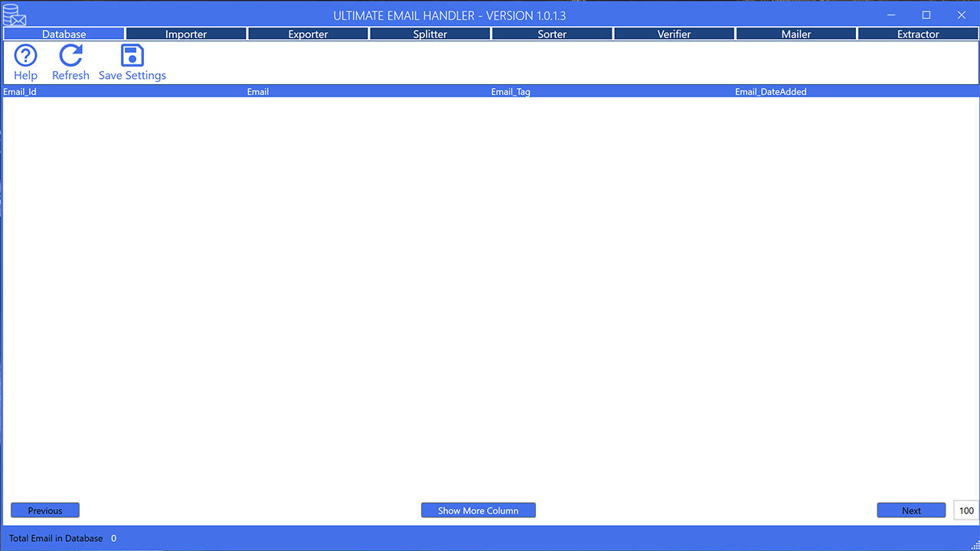980x551 pixels.
Task: Click the Next button
Action: [x=911, y=510]
